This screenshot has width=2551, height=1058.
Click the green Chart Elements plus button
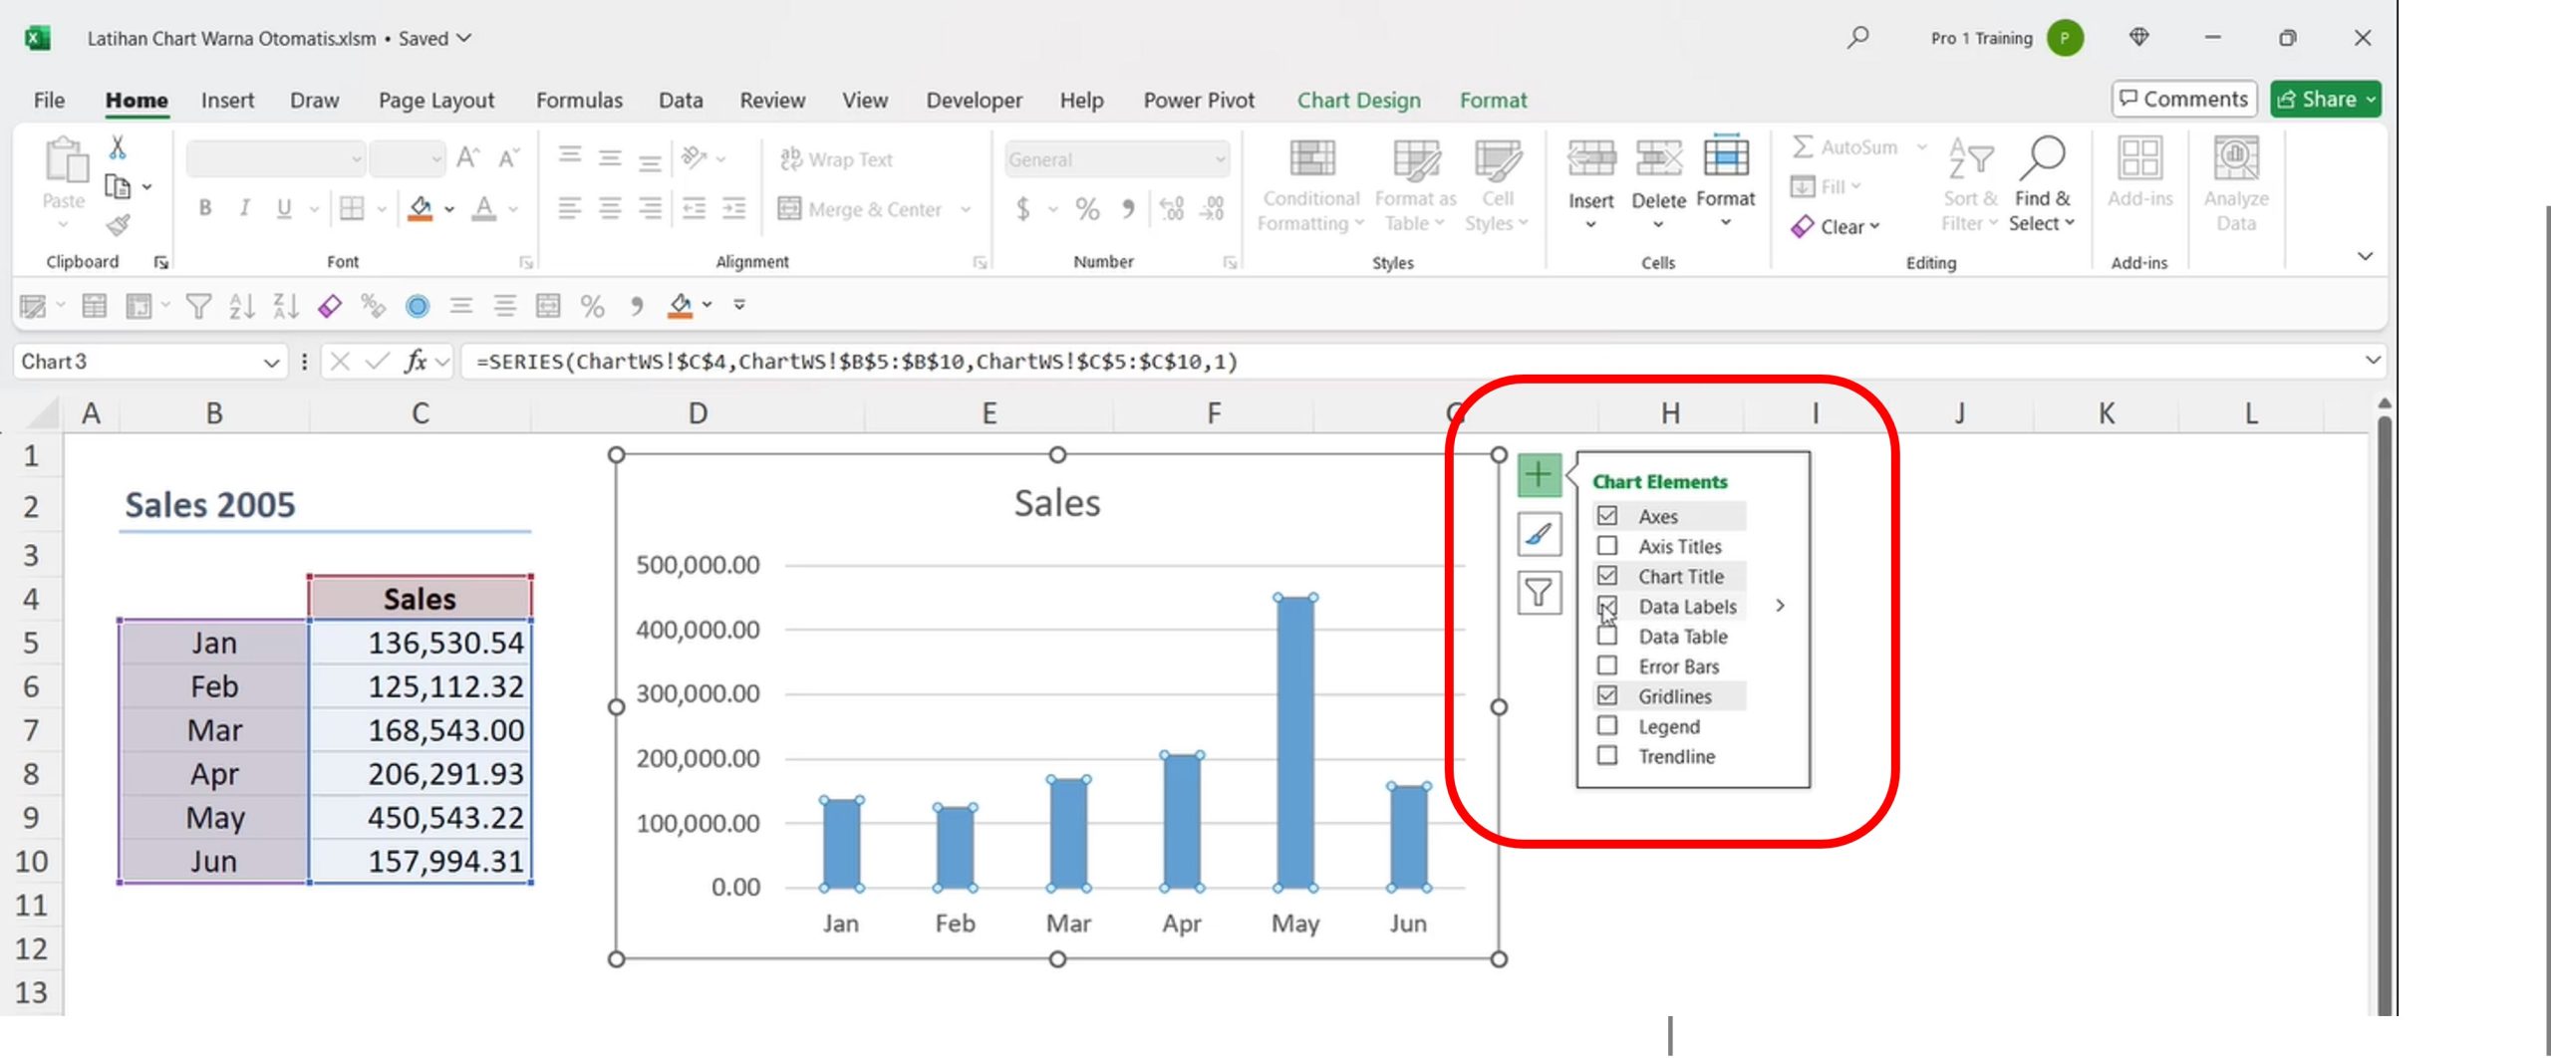1538,475
